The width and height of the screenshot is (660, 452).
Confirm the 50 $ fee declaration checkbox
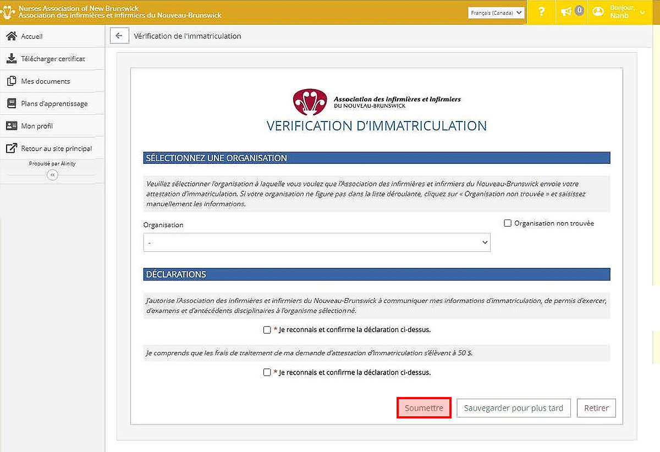[267, 372]
